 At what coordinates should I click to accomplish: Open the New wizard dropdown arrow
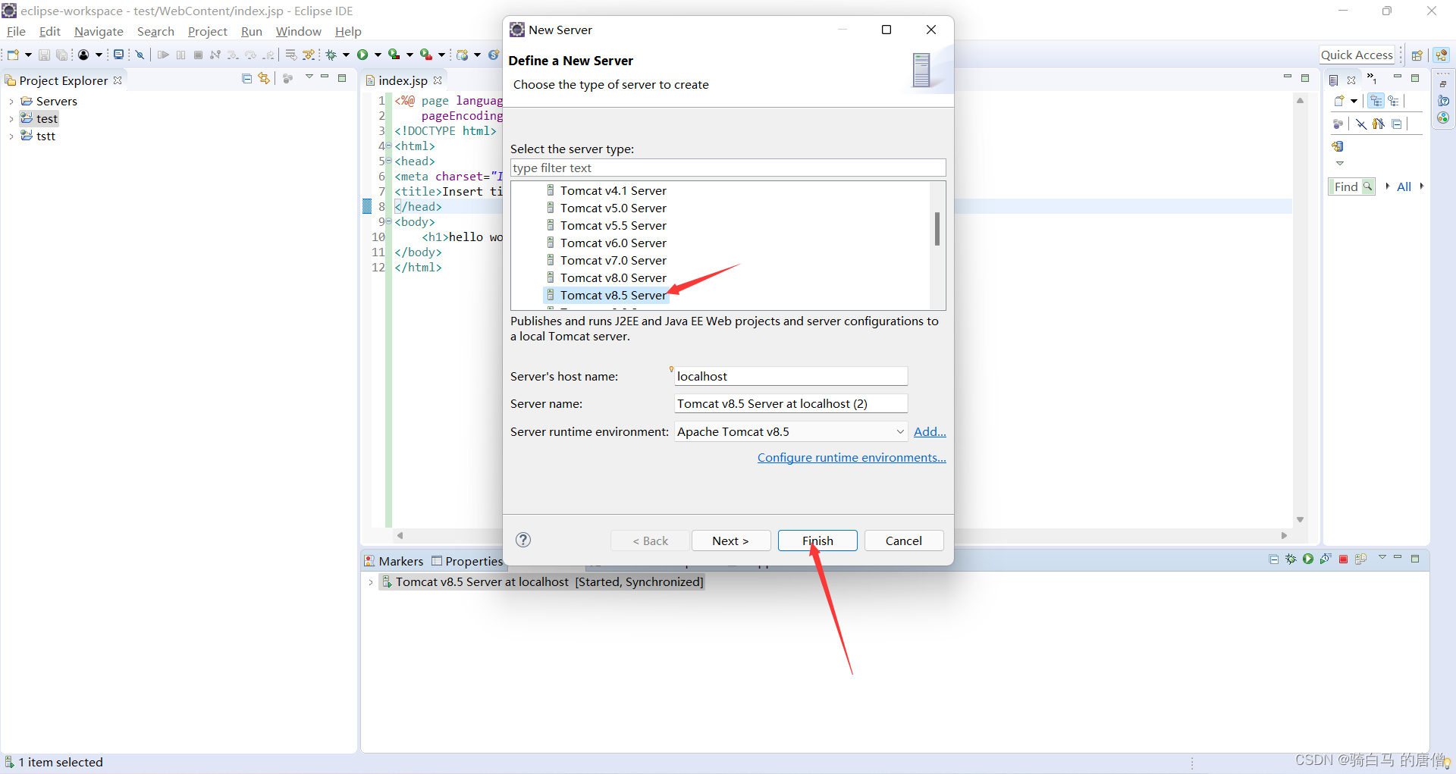[28, 55]
